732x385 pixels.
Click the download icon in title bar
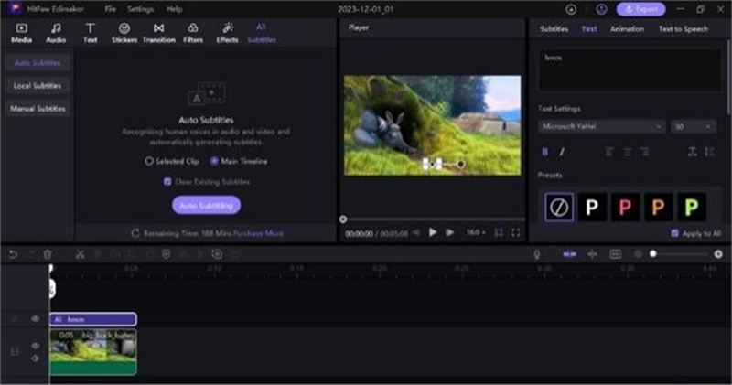pos(571,9)
